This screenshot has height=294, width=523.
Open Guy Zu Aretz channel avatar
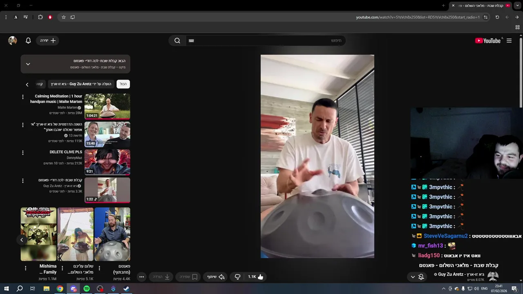click(493, 276)
